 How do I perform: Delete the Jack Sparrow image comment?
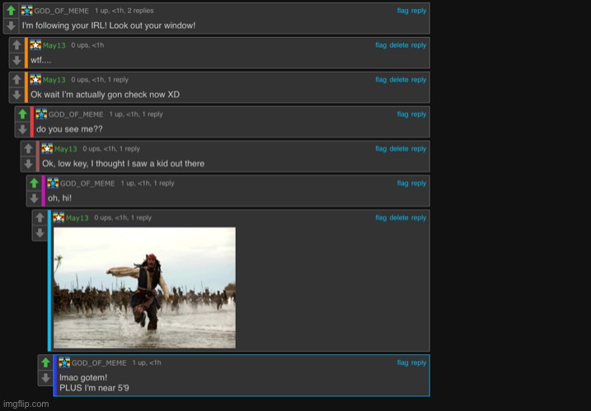pos(398,218)
